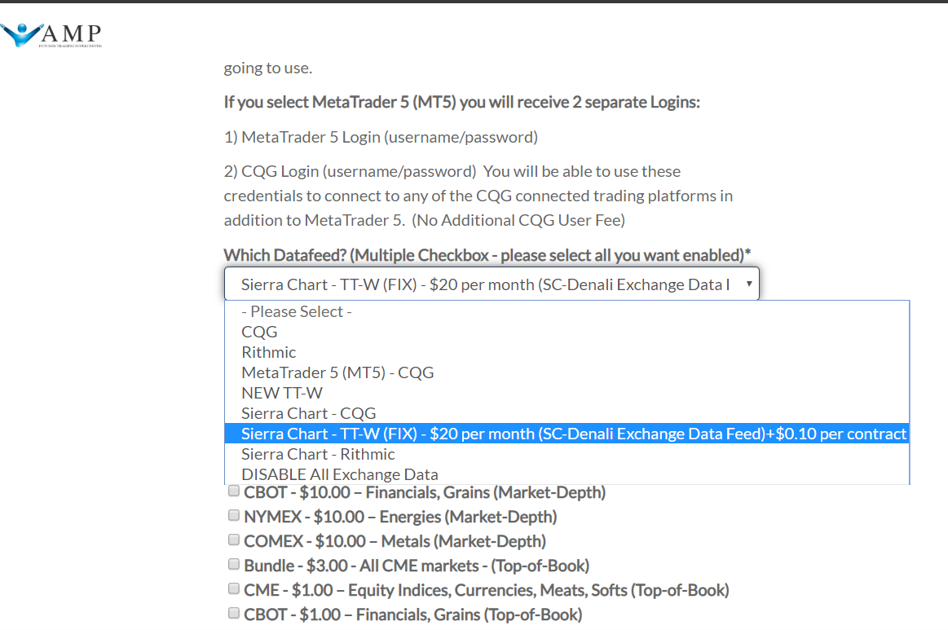Pick MetaTrader 5 (MT5) - CQG option
Viewport: 948px width, 630px height.
pyautogui.click(x=567, y=372)
